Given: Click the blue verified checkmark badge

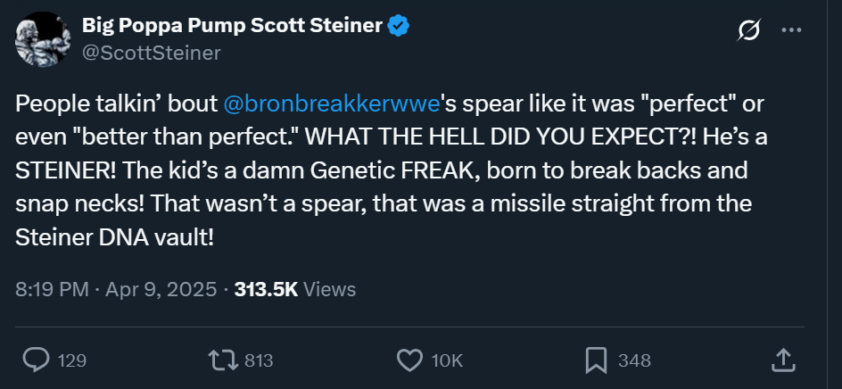Looking at the screenshot, I should [398, 26].
